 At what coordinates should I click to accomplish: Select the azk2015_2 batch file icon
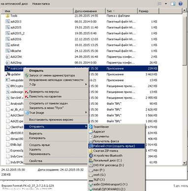(x=7, y=33)
